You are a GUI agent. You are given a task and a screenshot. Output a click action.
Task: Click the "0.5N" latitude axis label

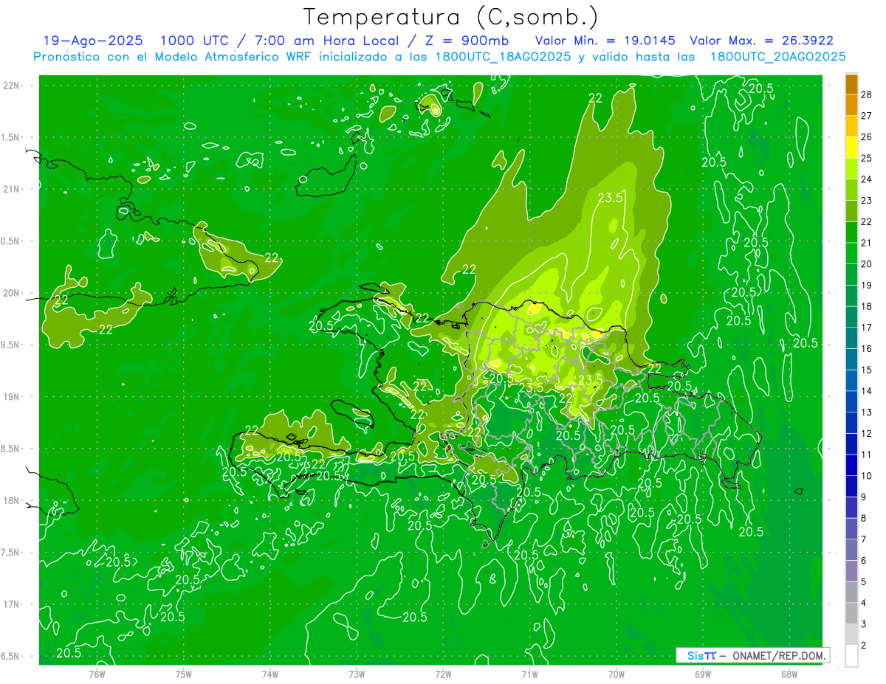pyautogui.click(x=11, y=241)
